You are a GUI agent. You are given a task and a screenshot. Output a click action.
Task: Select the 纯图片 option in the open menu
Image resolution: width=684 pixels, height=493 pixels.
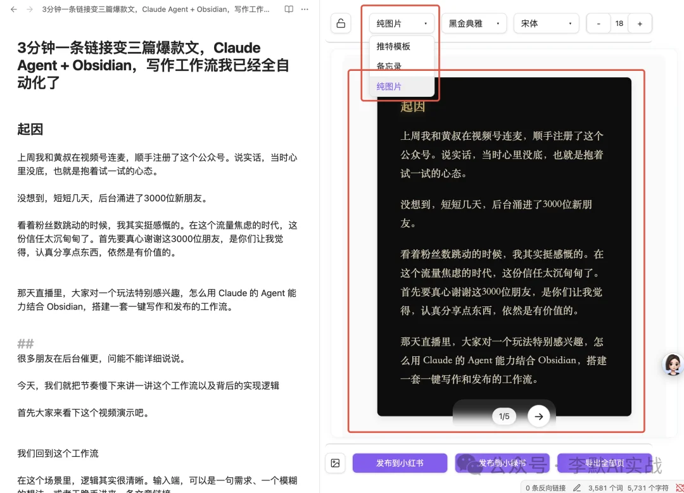pyautogui.click(x=389, y=87)
